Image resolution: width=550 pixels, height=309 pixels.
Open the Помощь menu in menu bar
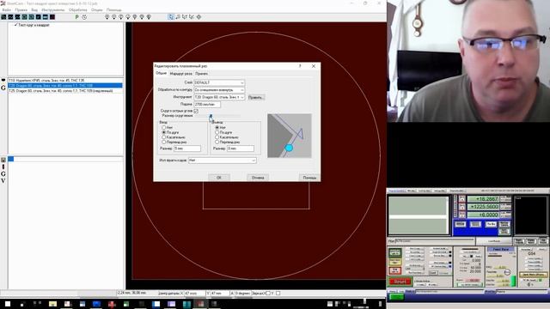pyautogui.click(x=114, y=9)
